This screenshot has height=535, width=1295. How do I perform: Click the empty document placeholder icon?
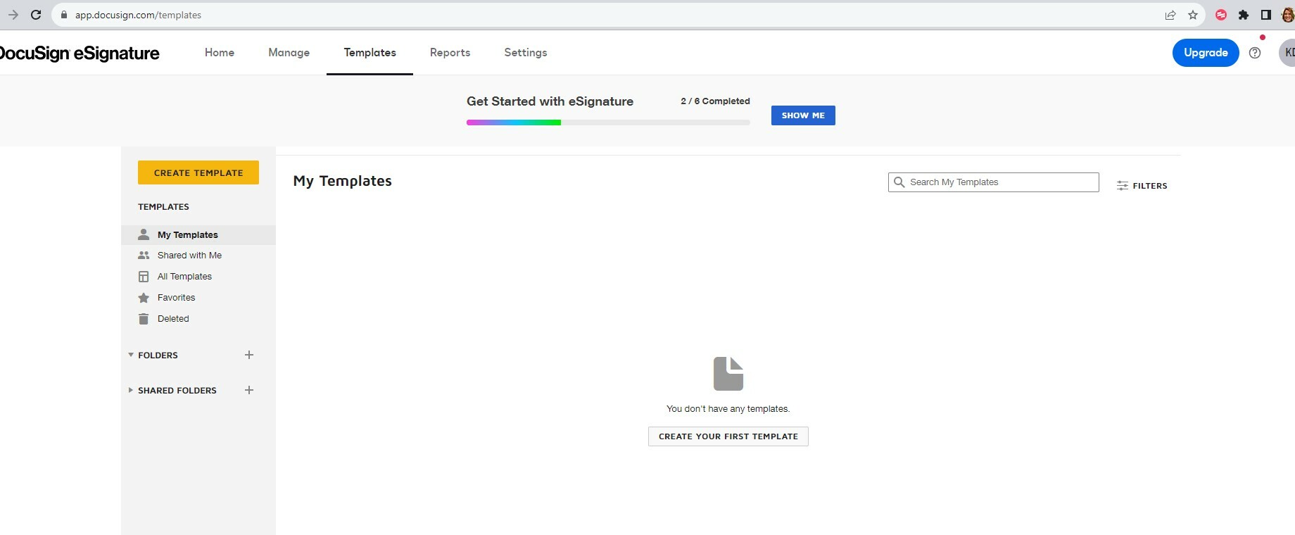tap(728, 374)
